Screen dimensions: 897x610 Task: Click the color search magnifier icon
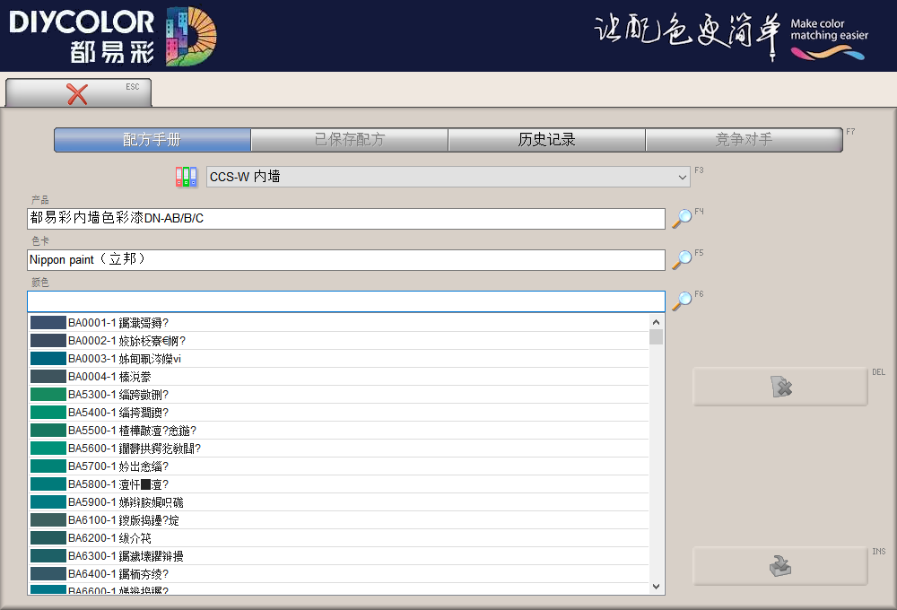point(682,301)
